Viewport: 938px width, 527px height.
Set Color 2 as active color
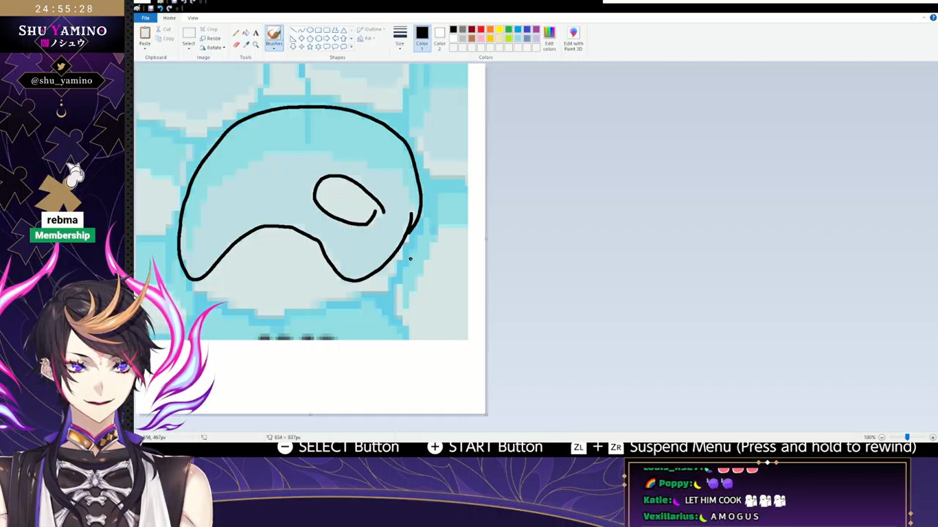[x=439, y=38]
